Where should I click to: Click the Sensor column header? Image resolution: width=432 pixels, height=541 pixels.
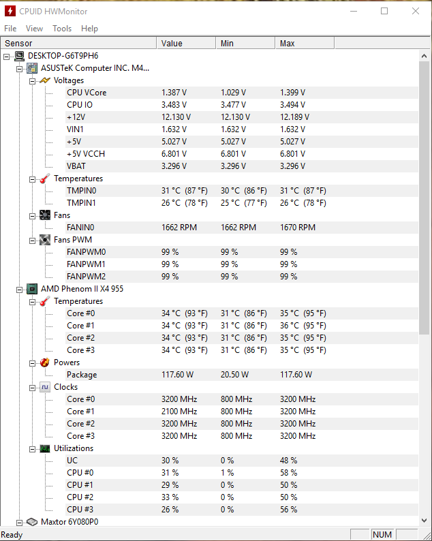[78, 43]
